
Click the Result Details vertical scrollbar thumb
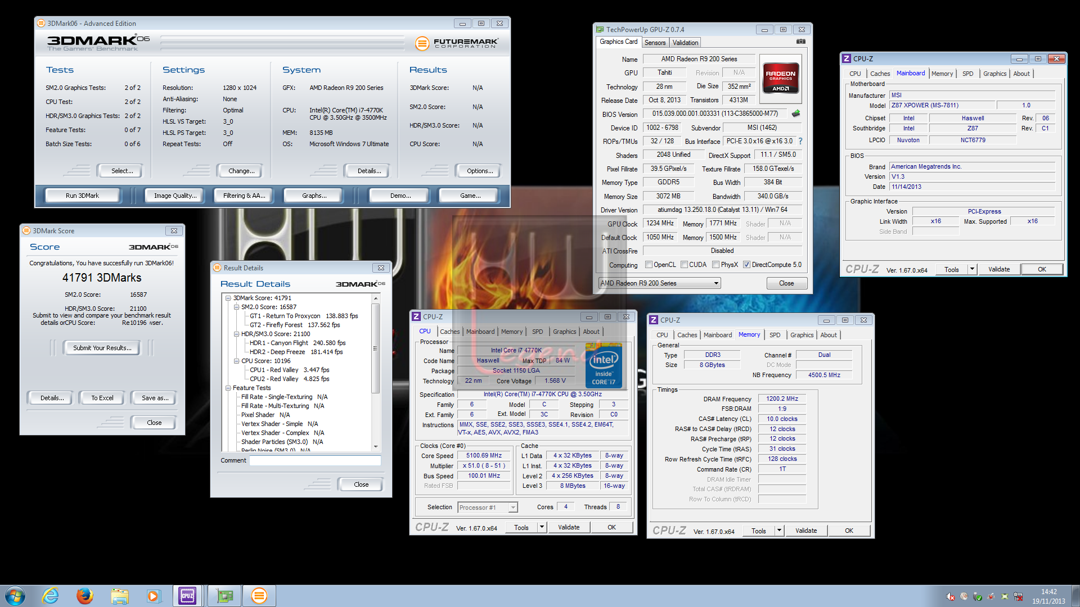pyautogui.click(x=376, y=348)
